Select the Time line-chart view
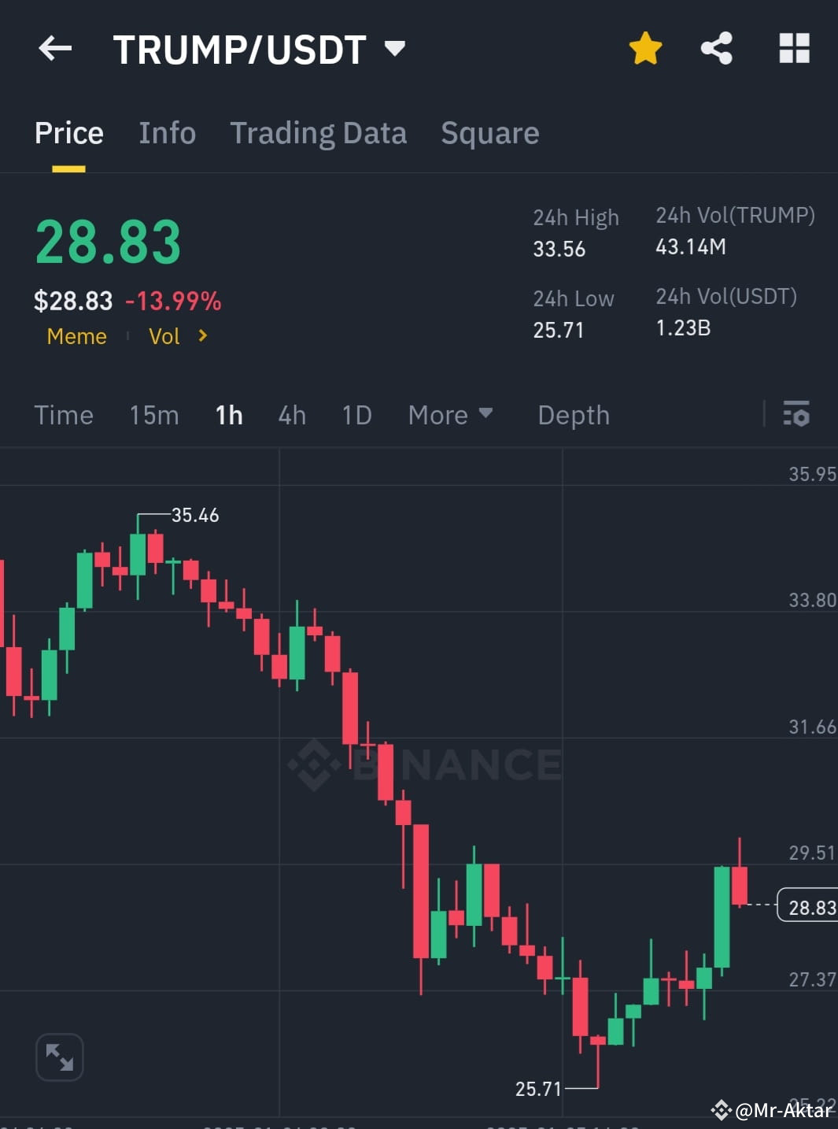The image size is (838, 1129). (x=64, y=415)
